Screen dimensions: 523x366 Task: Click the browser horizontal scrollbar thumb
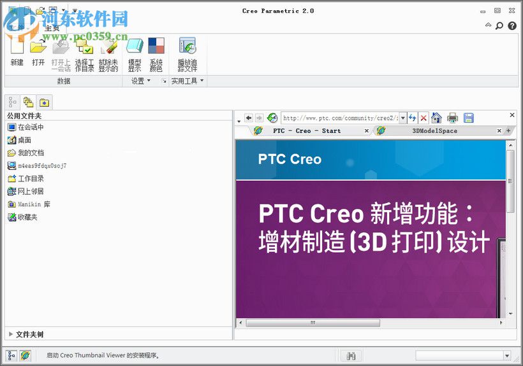click(x=313, y=323)
